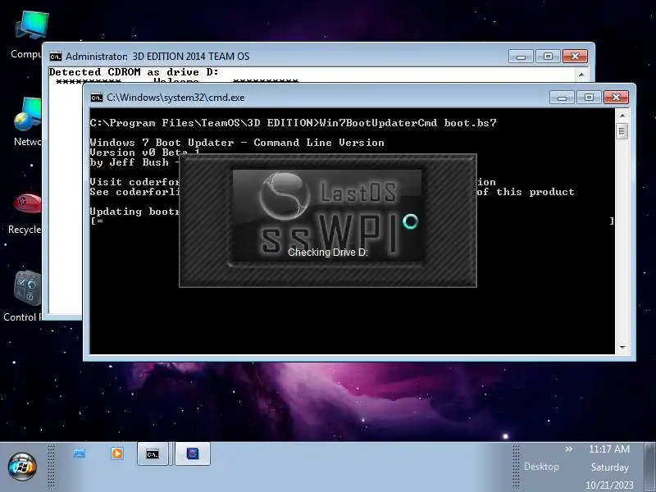Image resolution: width=656 pixels, height=492 pixels.
Task: Click 'Saturday' in the taskbar clock
Action: [x=609, y=467]
